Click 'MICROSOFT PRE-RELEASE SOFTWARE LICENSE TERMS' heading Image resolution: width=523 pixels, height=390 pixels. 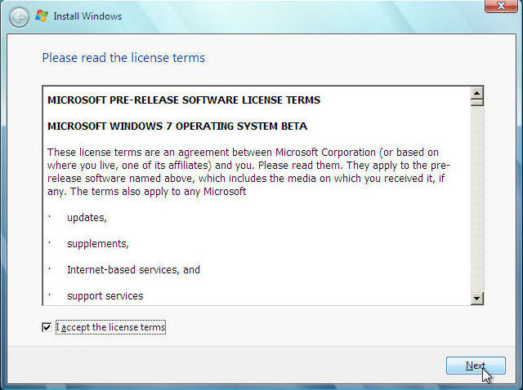click(x=184, y=100)
